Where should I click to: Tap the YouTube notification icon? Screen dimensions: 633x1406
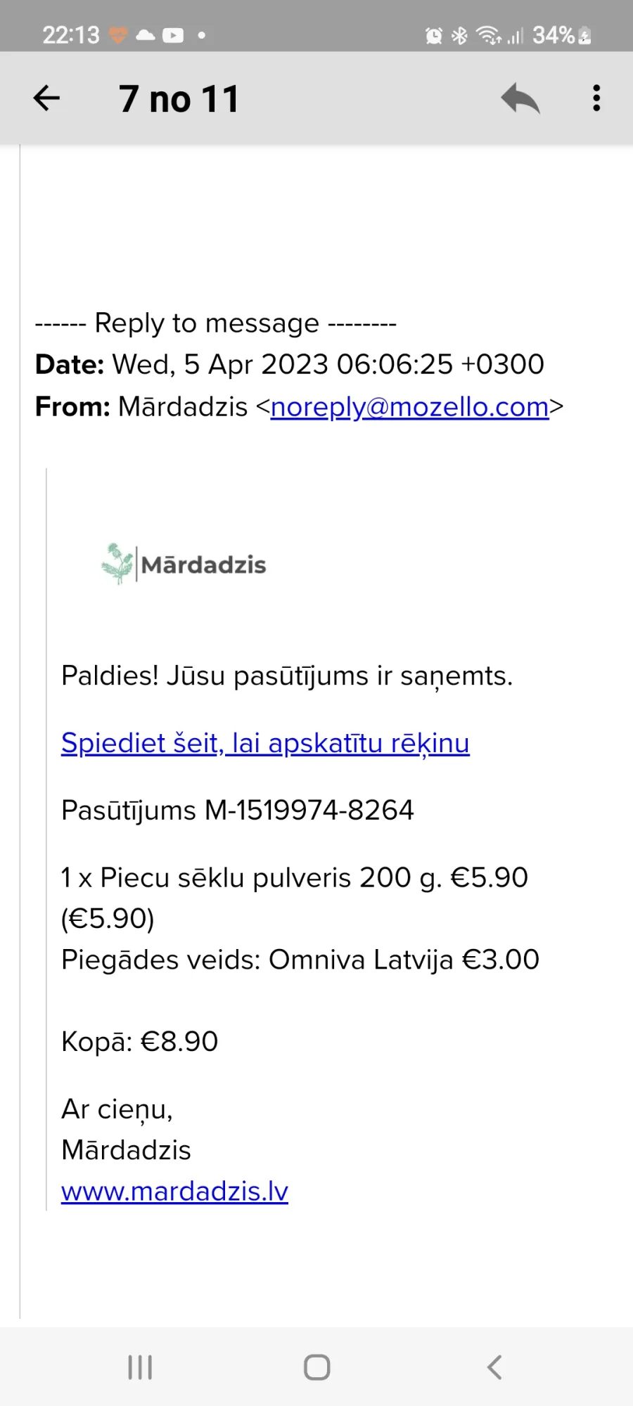coord(173,35)
